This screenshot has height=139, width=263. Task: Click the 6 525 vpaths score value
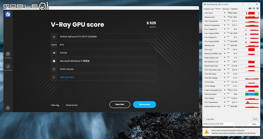pyautogui.click(x=151, y=23)
